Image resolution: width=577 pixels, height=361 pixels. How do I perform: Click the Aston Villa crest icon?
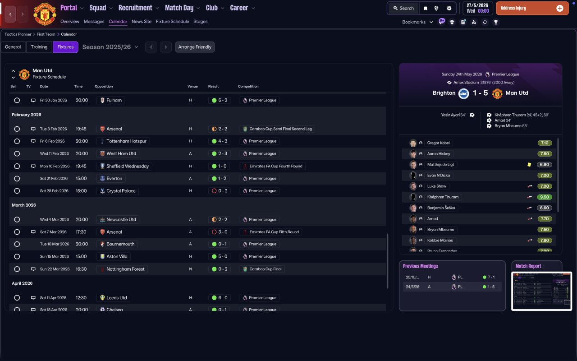102,257
